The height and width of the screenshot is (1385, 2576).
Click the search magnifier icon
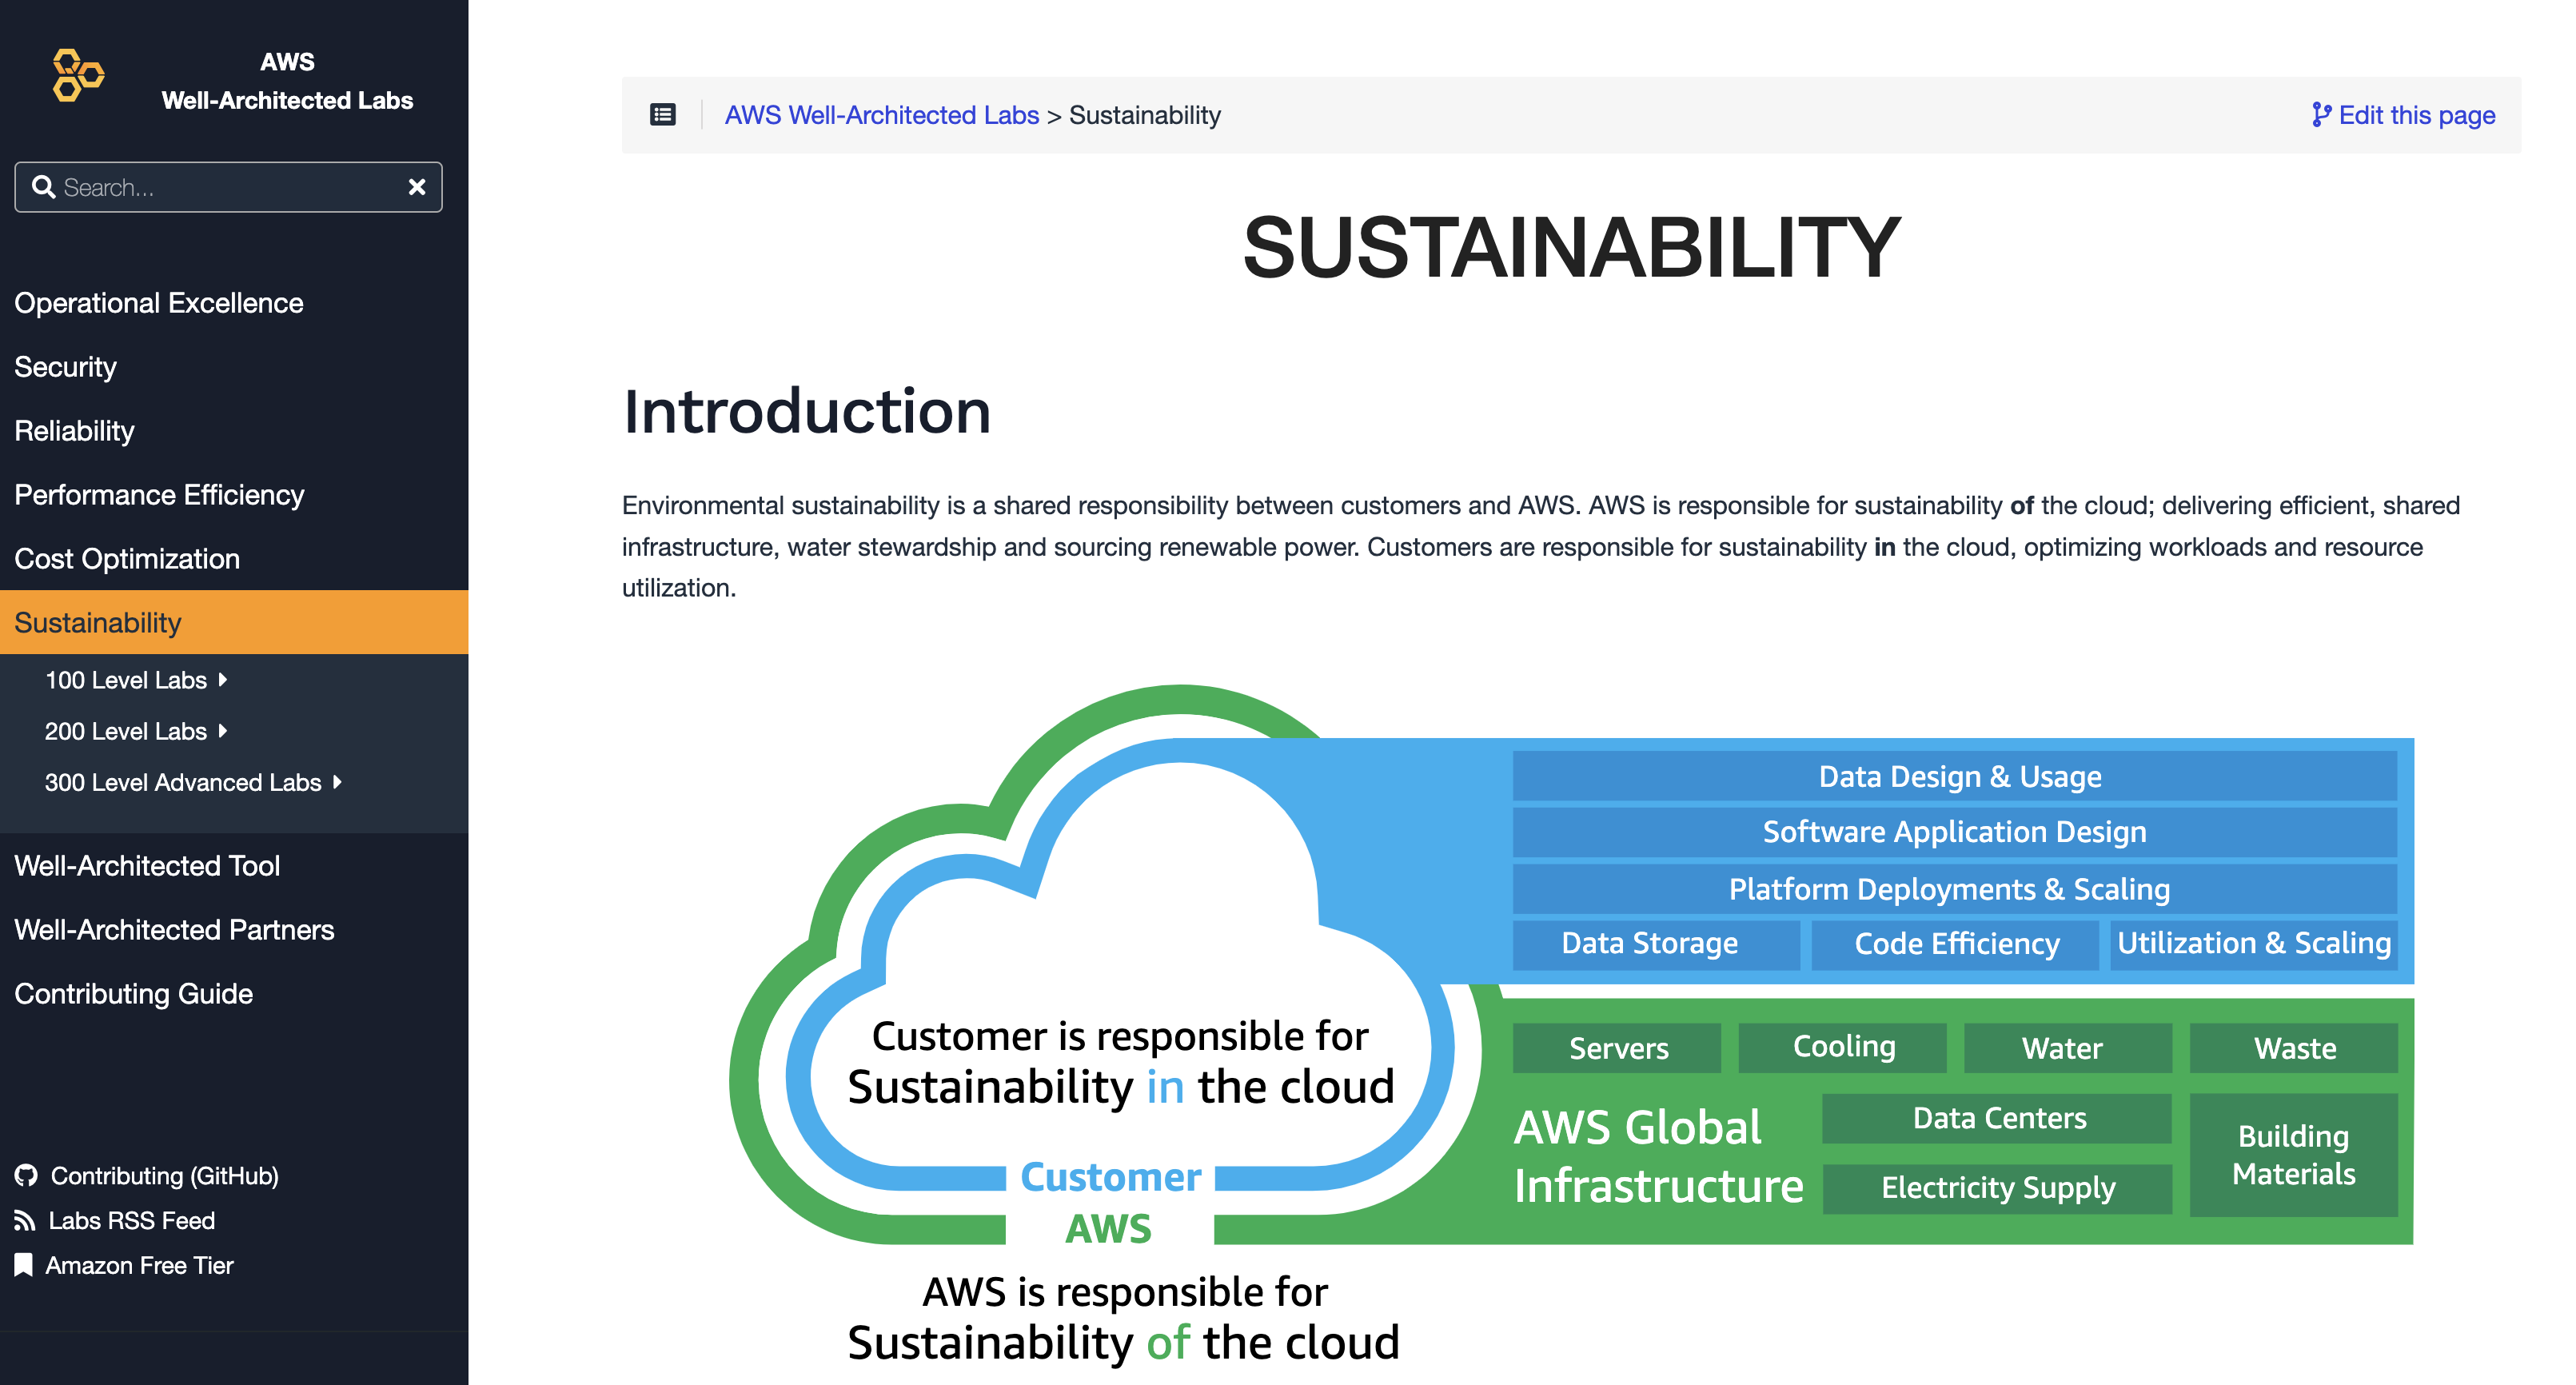[x=43, y=187]
